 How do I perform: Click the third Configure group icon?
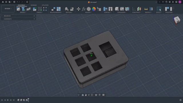(x=127, y=9)
